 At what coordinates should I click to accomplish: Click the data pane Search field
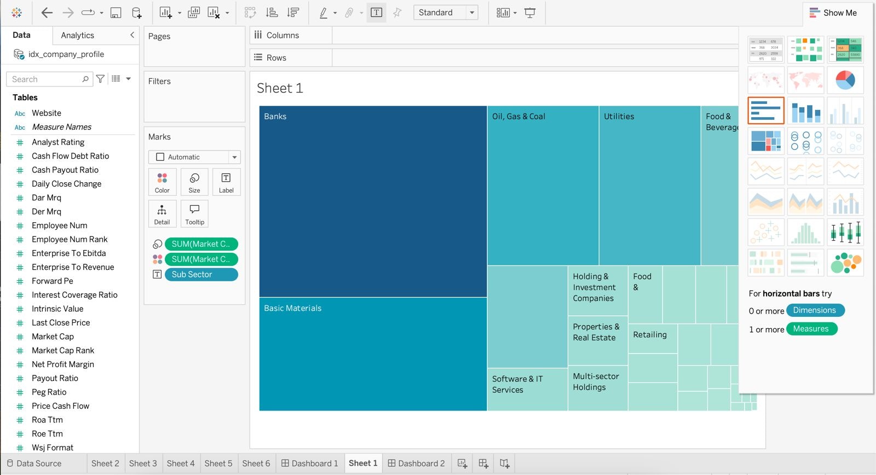coord(49,79)
